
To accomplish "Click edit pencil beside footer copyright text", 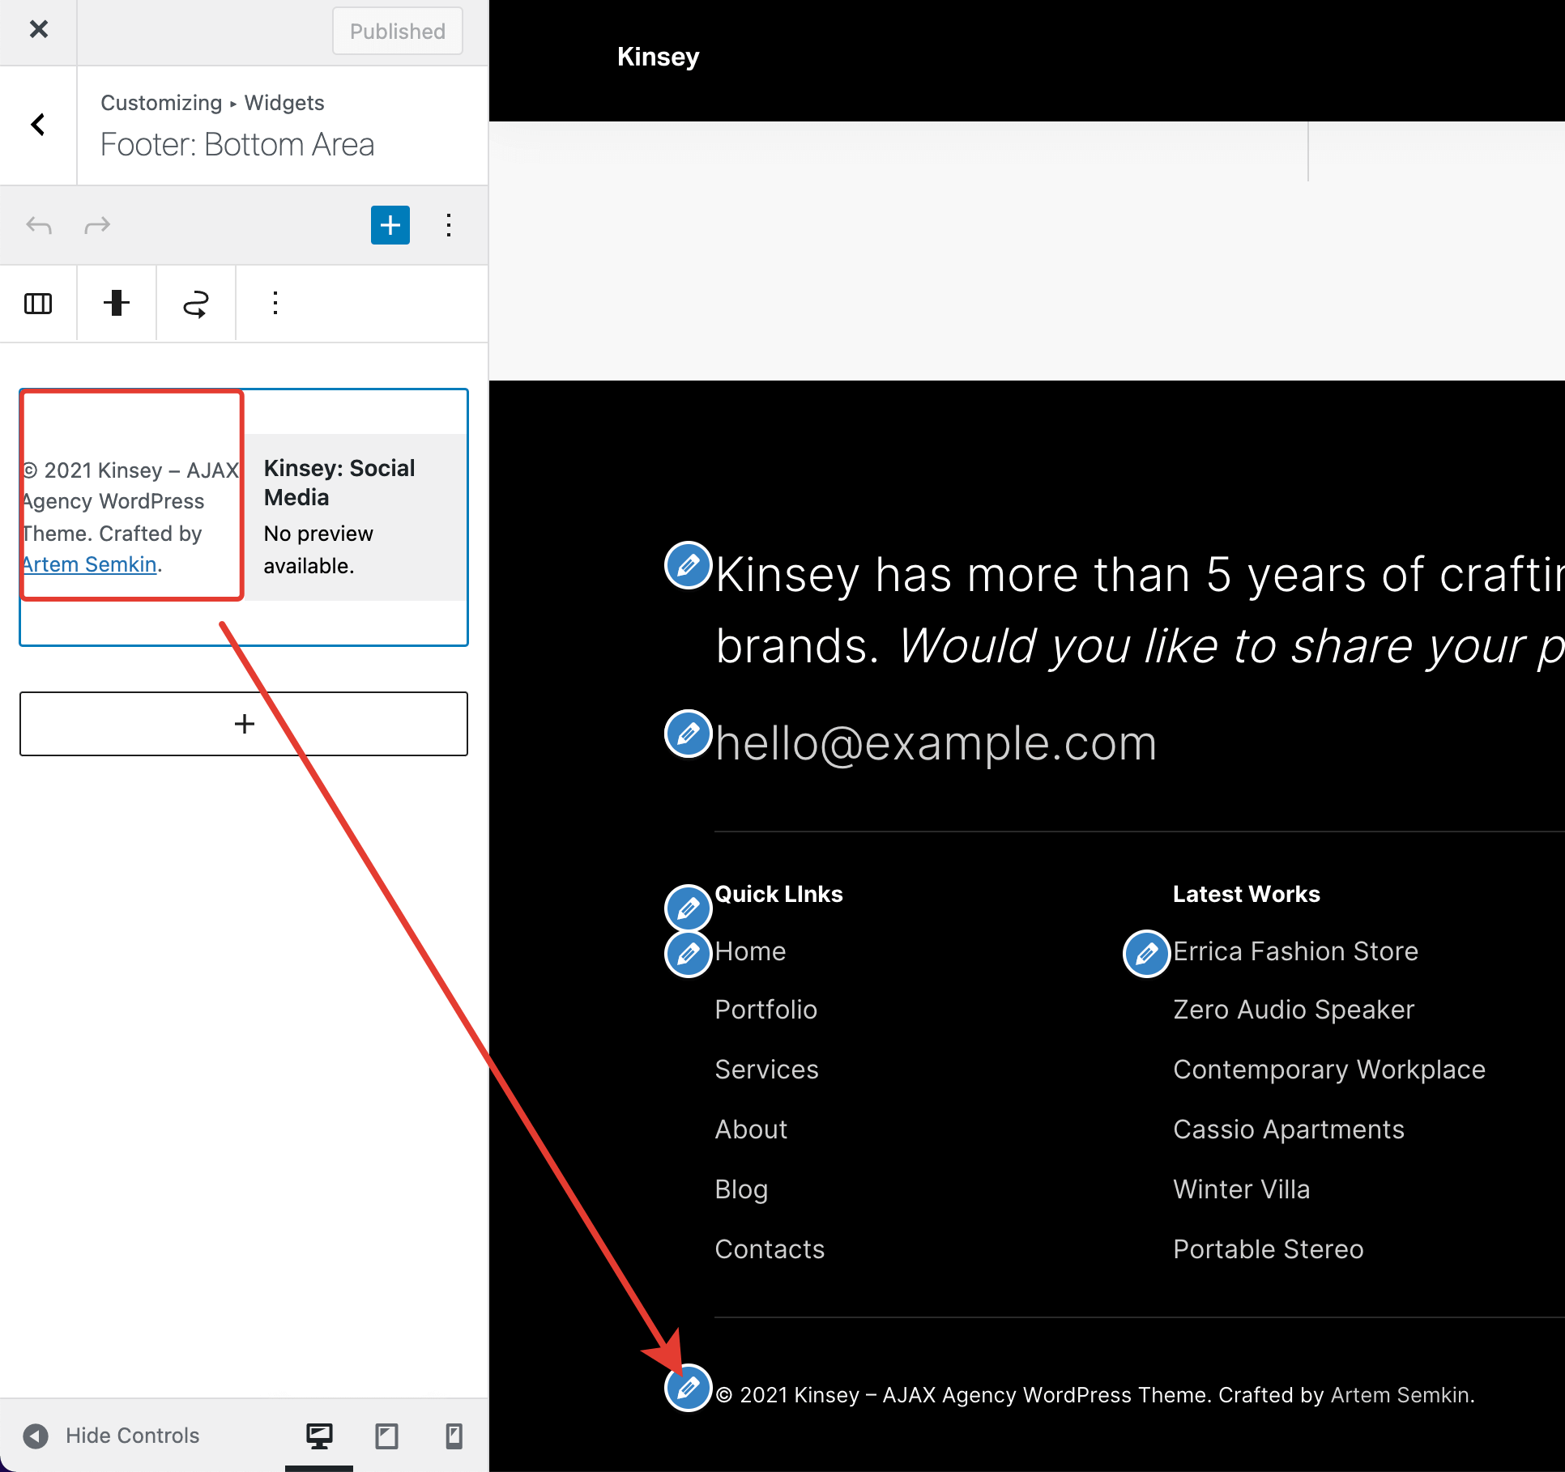I will pos(688,1388).
